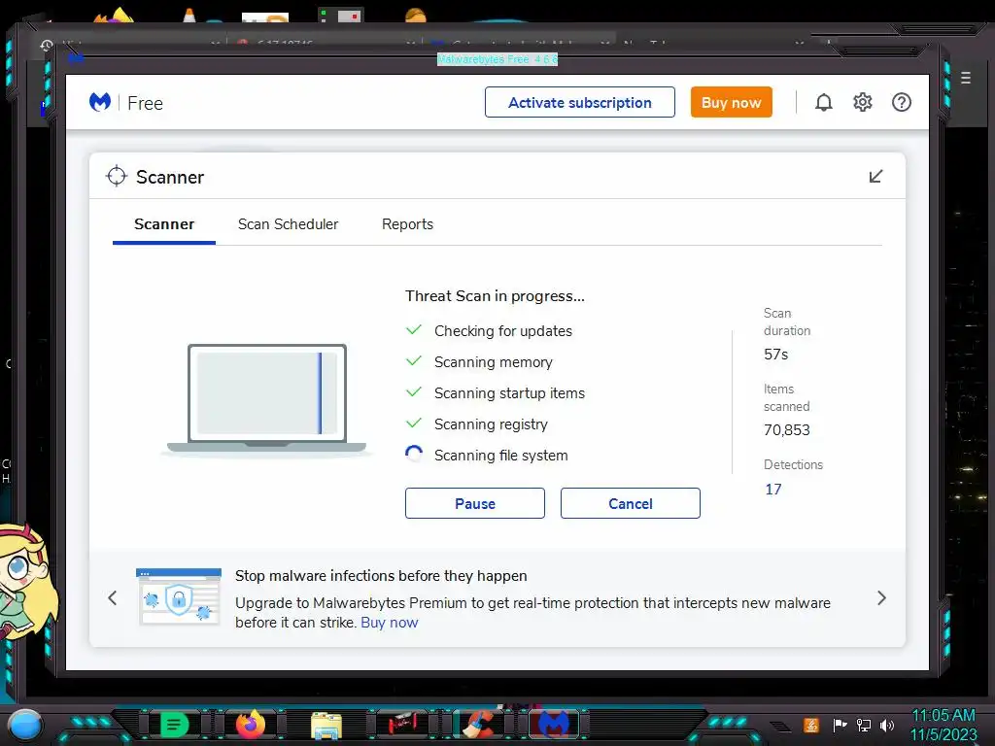Click the green check beside Scanning startup items
Screen dimensions: 995x746
[414, 392]
